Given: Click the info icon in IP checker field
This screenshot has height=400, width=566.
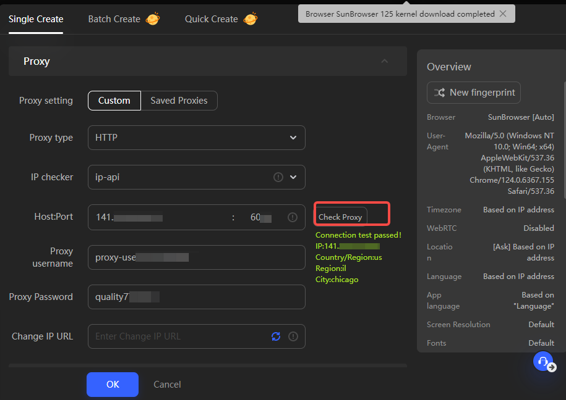Looking at the screenshot, I should pos(278,177).
